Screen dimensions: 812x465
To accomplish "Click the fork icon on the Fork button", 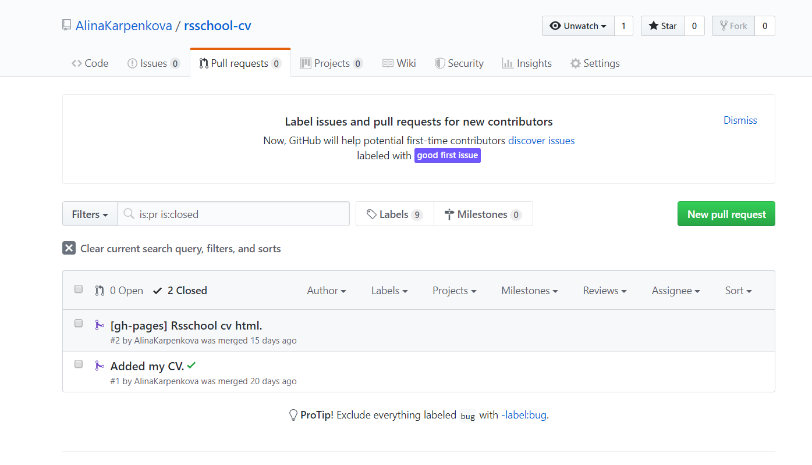I will click(724, 26).
